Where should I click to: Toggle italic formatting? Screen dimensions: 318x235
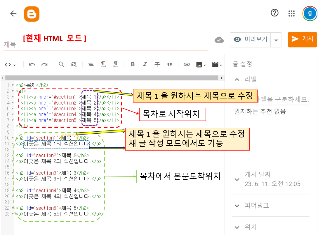(145, 64)
